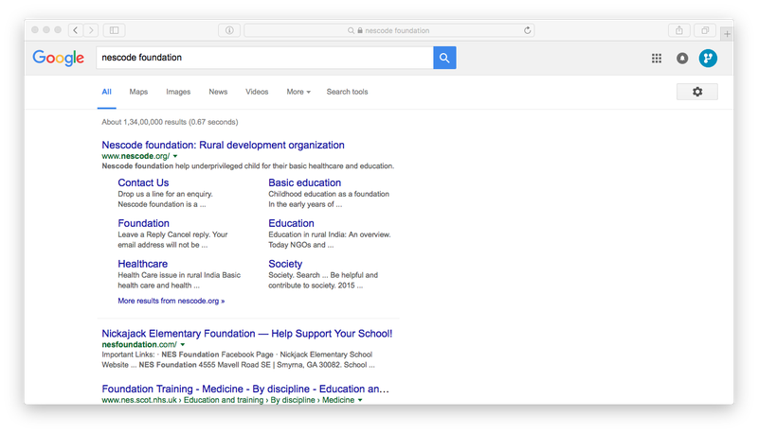Image resolution: width=758 pixels, height=433 pixels.
Task: Open the search settings gear button
Action: [697, 92]
